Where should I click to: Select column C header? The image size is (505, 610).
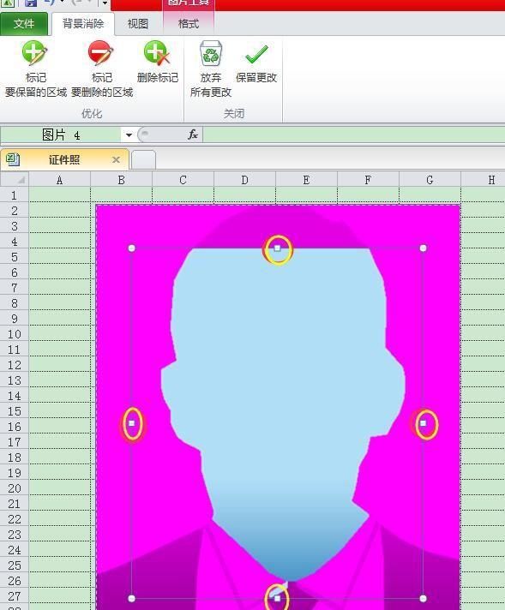[183, 180]
